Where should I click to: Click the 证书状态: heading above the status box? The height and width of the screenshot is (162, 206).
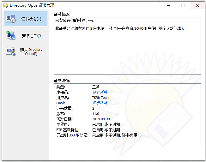62,14
